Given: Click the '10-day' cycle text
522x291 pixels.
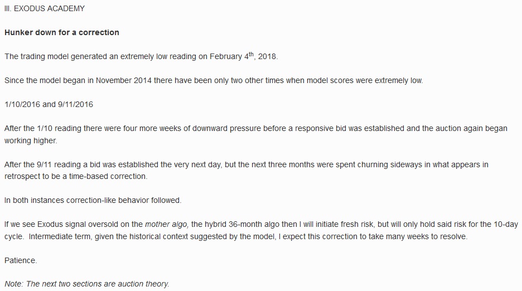Looking at the screenshot, I should pyautogui.click(x=506, y=225).
